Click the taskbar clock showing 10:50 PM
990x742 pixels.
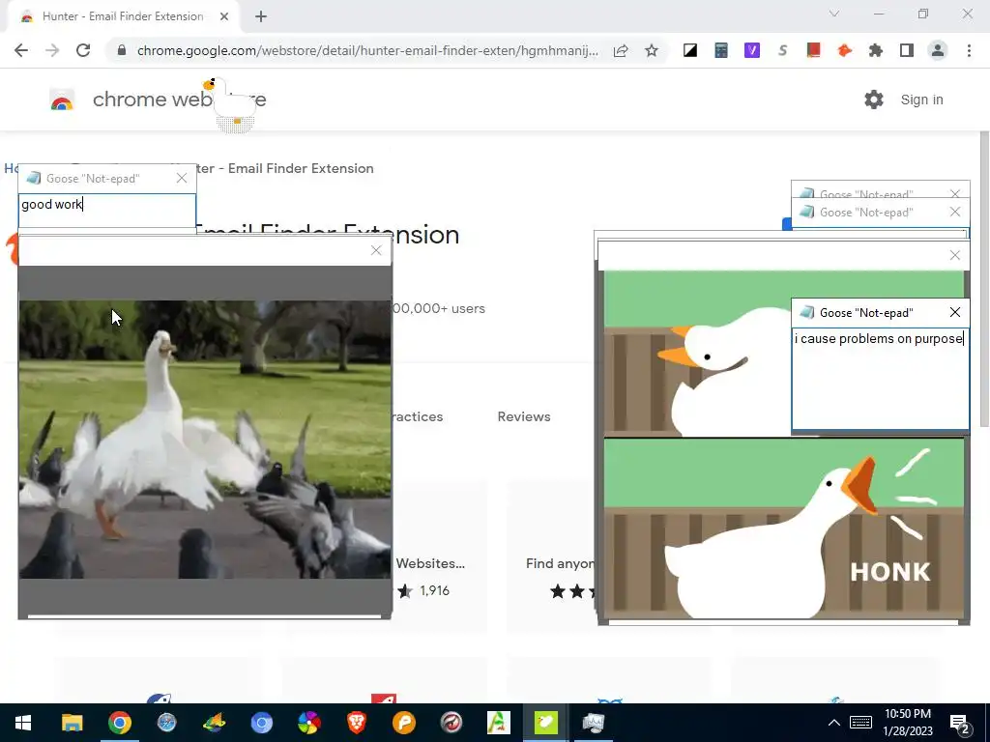point(907,723)
